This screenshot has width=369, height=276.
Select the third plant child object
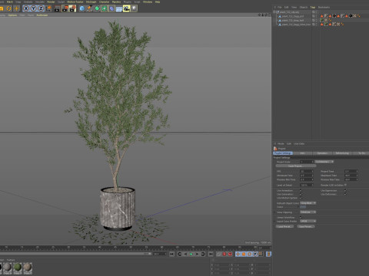(x=296, y=25)
